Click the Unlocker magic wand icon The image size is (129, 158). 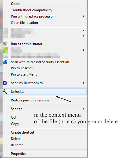5,92
